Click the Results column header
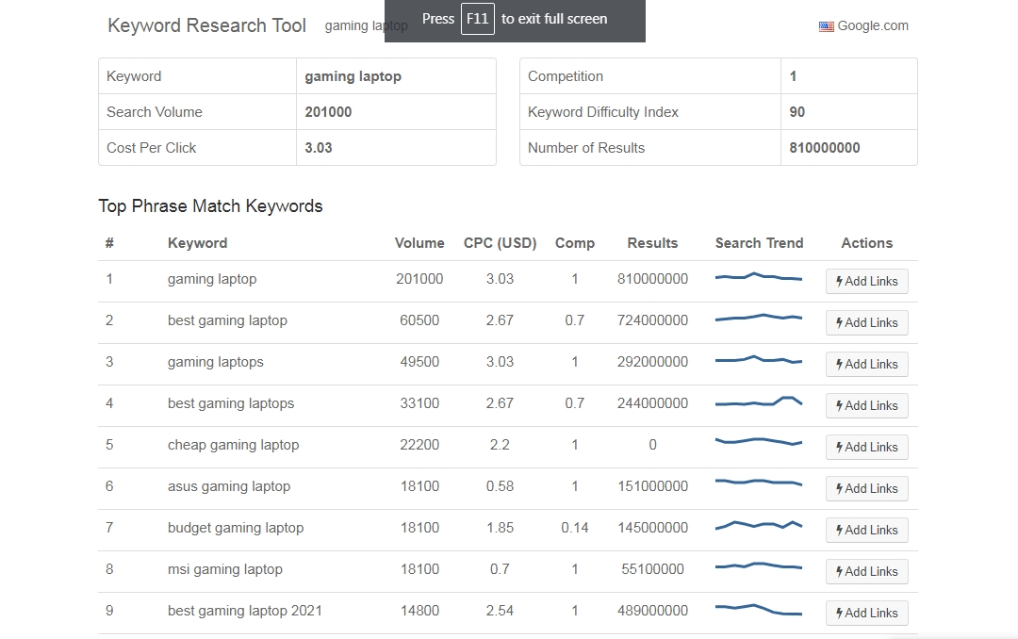Image resolution: width=1018 pixels, height=639 pixels. click(652, 242)
